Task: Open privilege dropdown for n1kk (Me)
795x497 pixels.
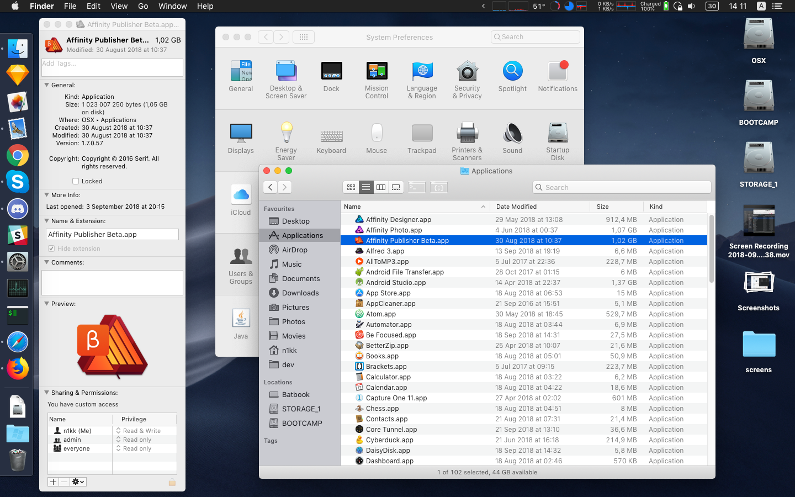Action: (x=138, y=431)
